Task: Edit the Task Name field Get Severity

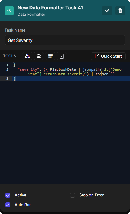Action: click(x=65, y=40)
